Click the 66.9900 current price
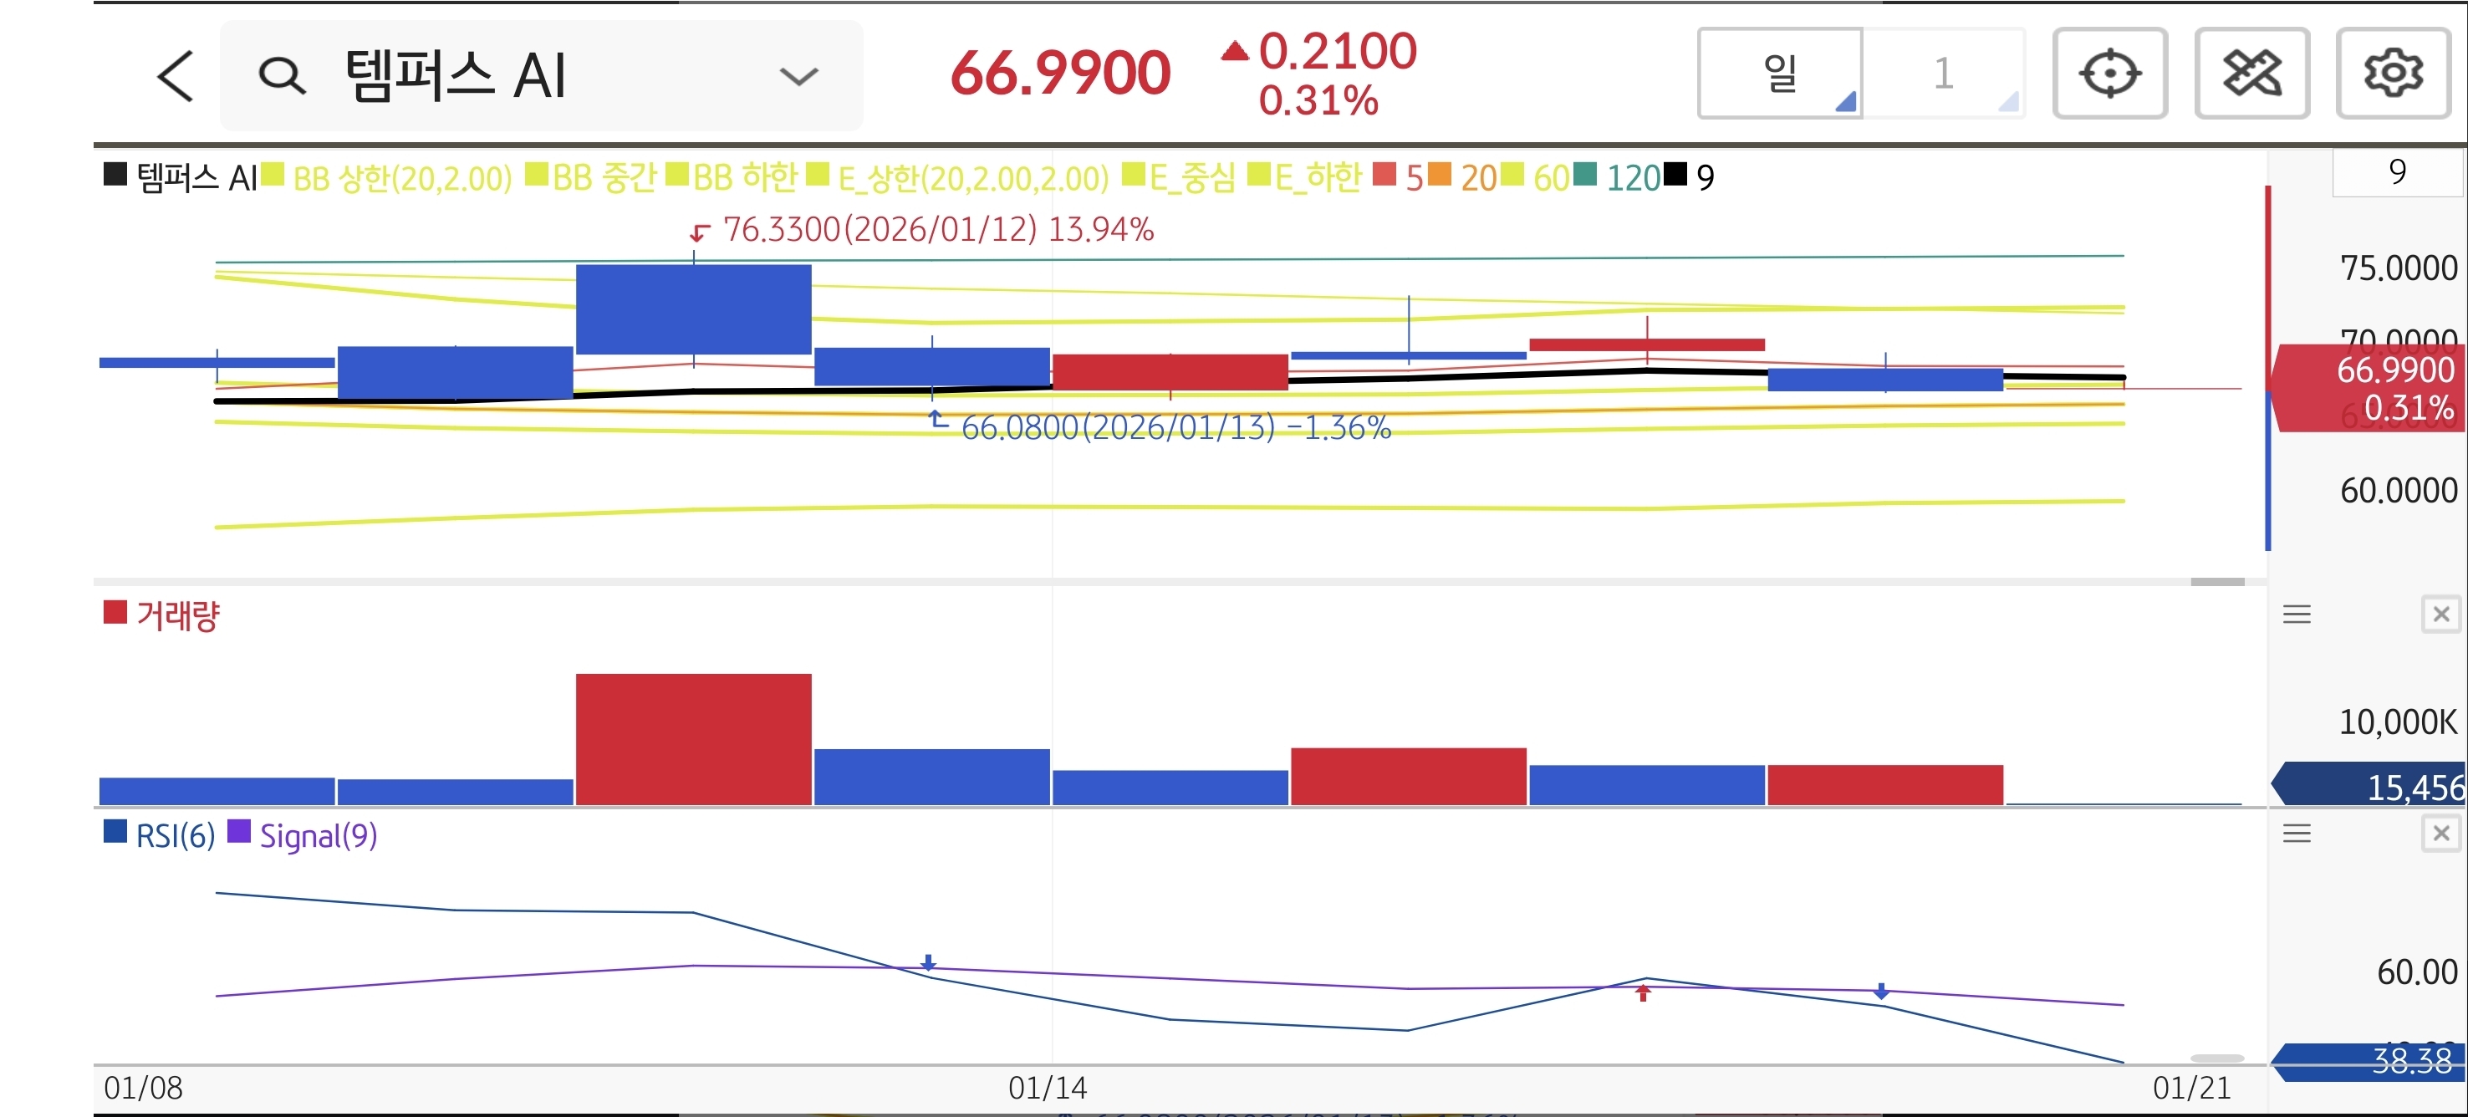This screenshot has height=1117, width=2468. pos(1059,74)
